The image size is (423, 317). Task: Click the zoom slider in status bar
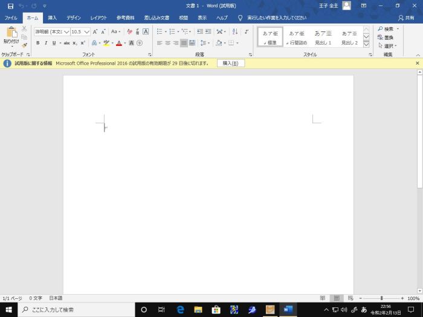381,298
